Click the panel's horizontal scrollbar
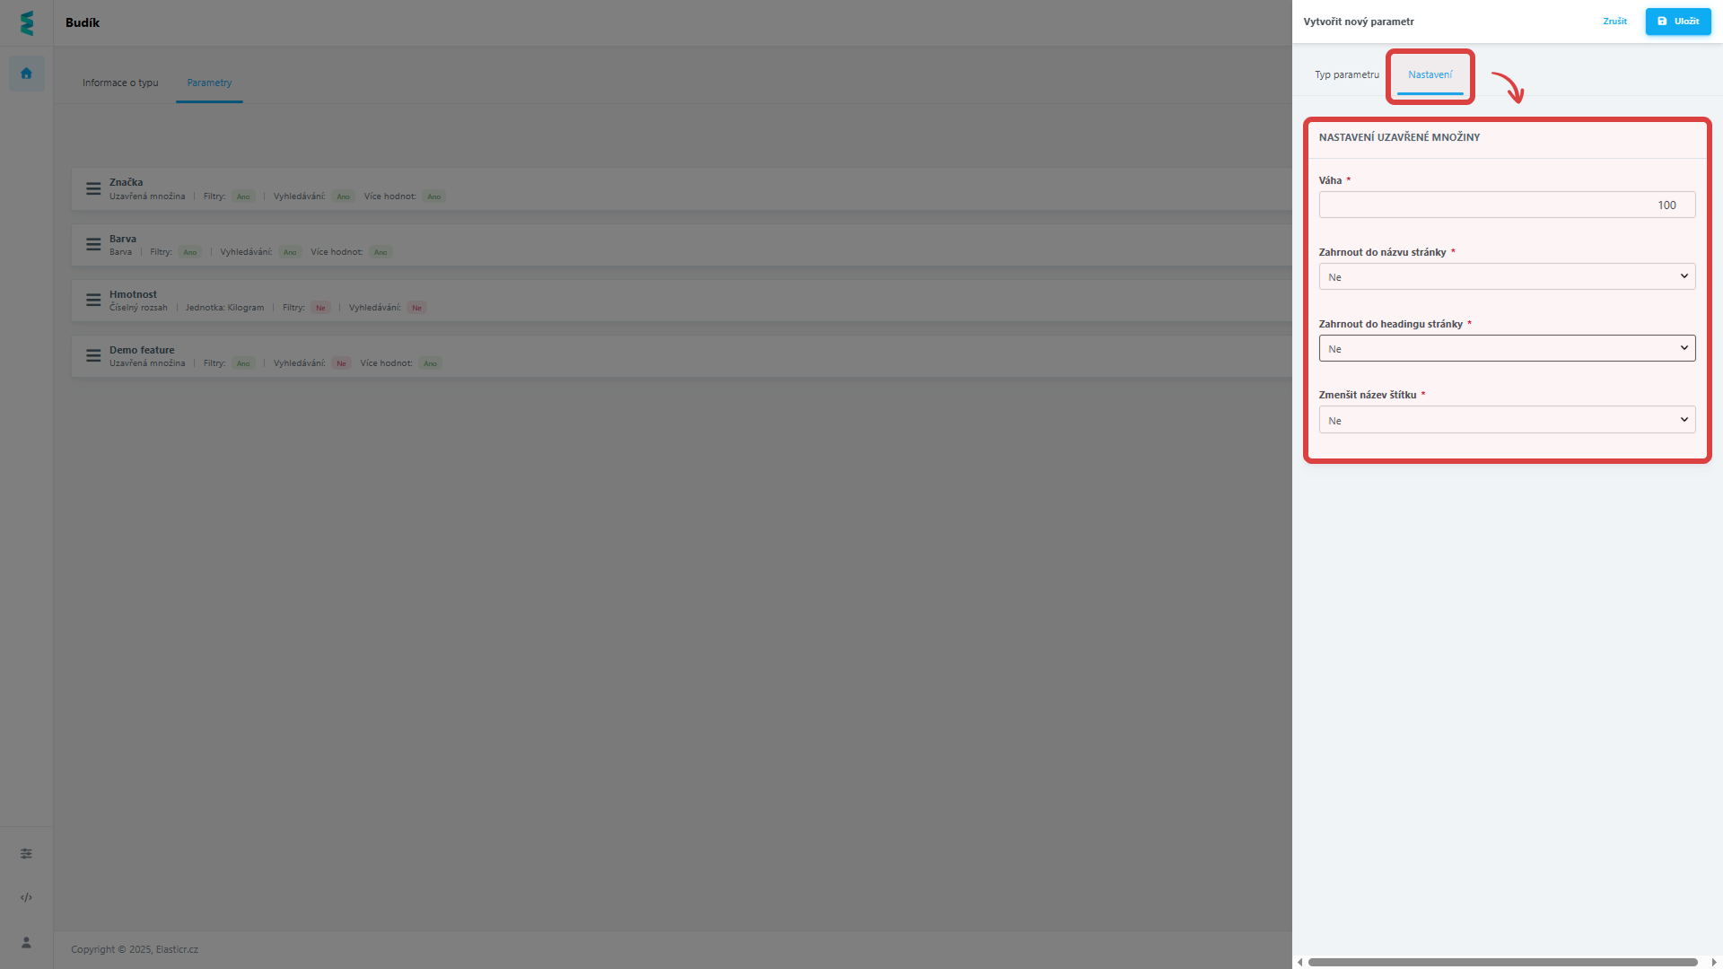1723x969 pixels. [x=1502, y=962]
